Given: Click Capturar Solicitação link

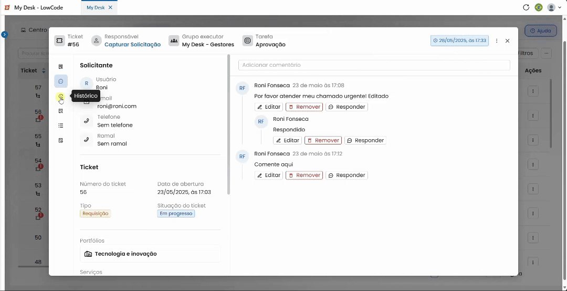Looking at the screenshot, I should click(132, 45).
